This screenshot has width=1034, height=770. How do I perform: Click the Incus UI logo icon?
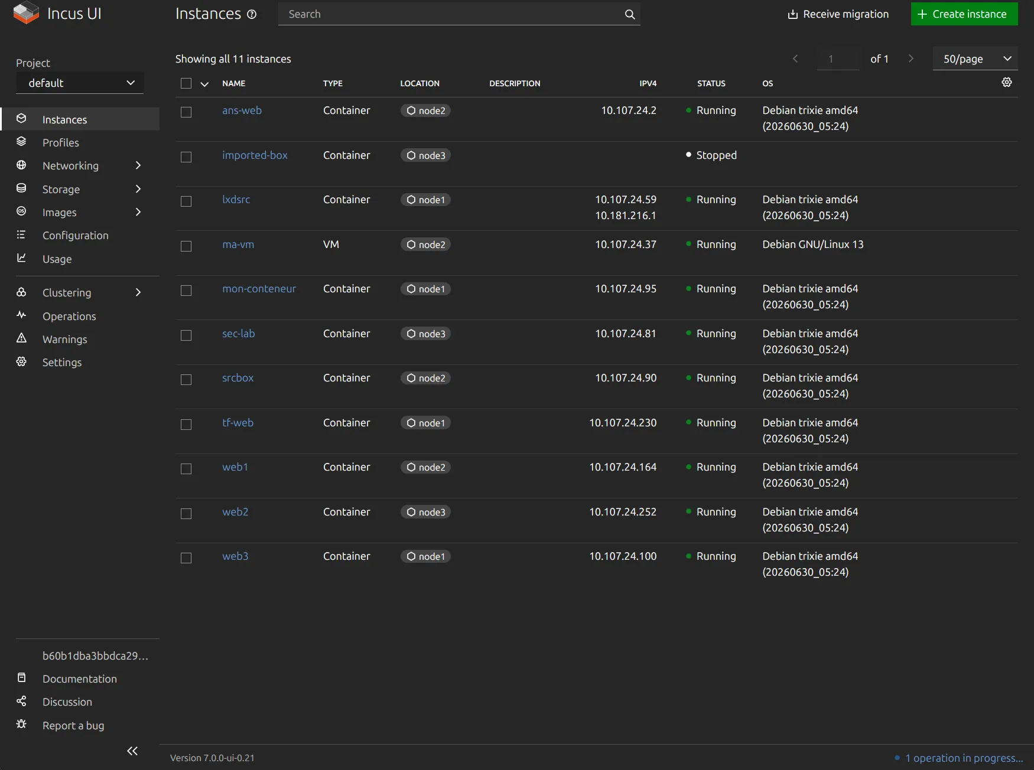point(26,13)
